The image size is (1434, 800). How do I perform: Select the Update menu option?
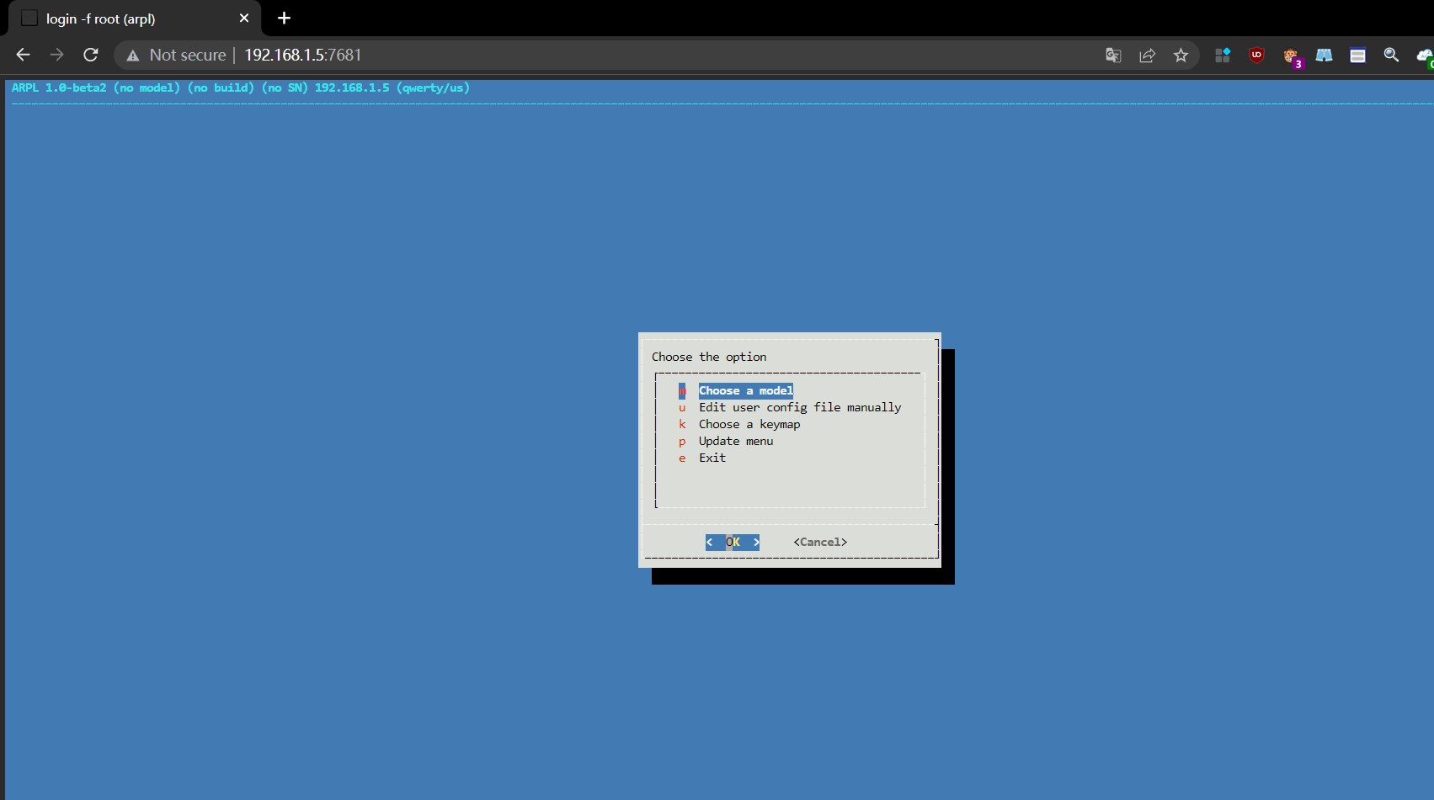[x=736, y=441]
